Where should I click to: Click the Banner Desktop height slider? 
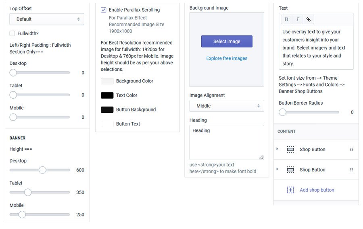coord(40,170)
